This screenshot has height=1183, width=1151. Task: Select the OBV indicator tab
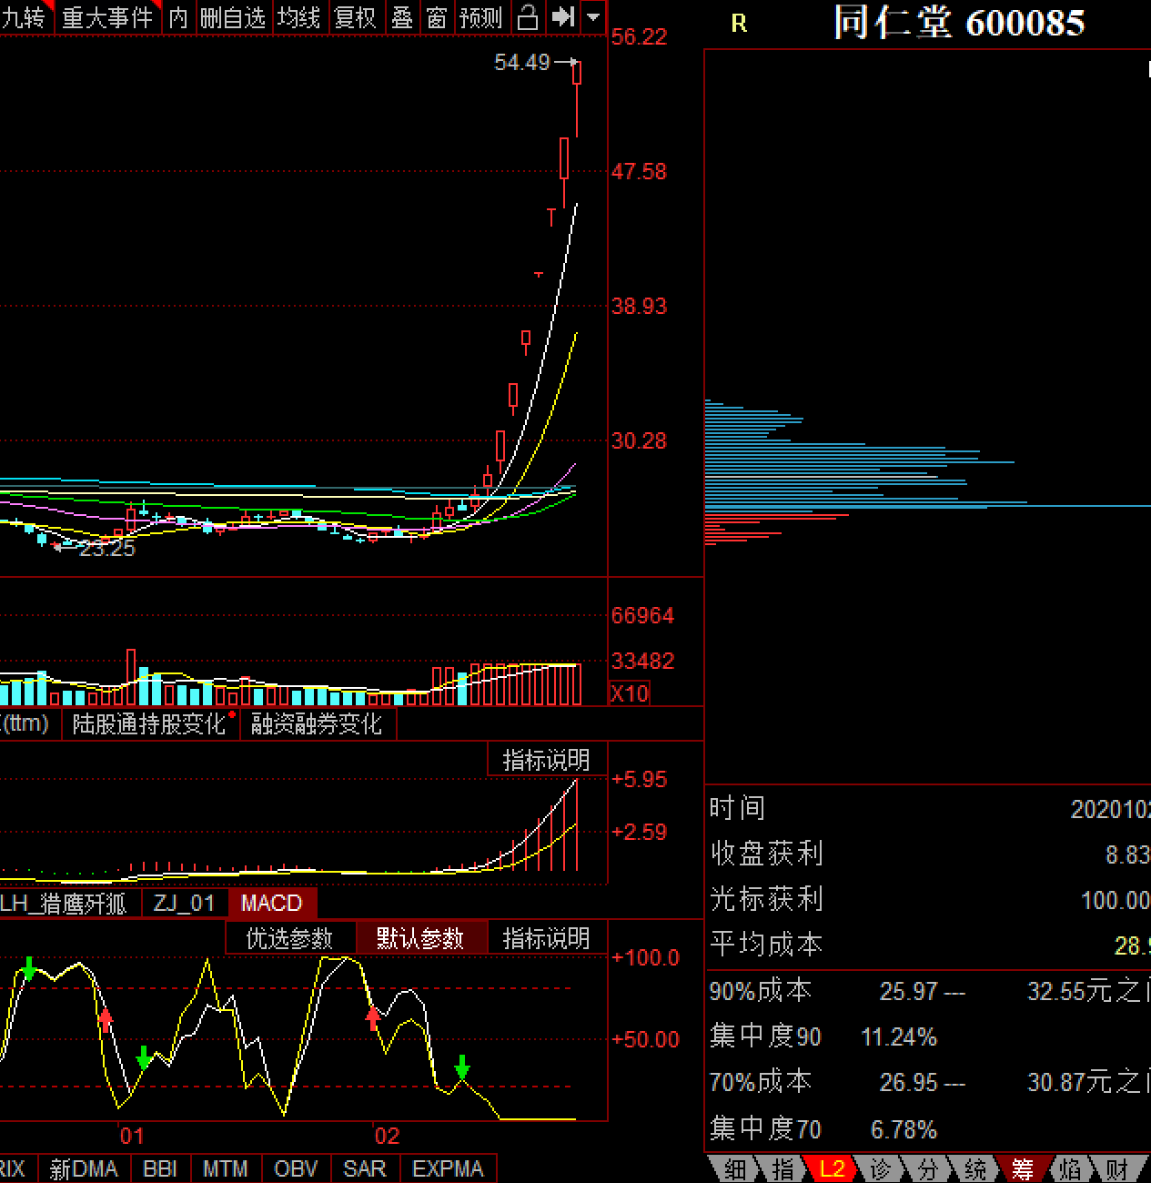(x=297, y=1168)
